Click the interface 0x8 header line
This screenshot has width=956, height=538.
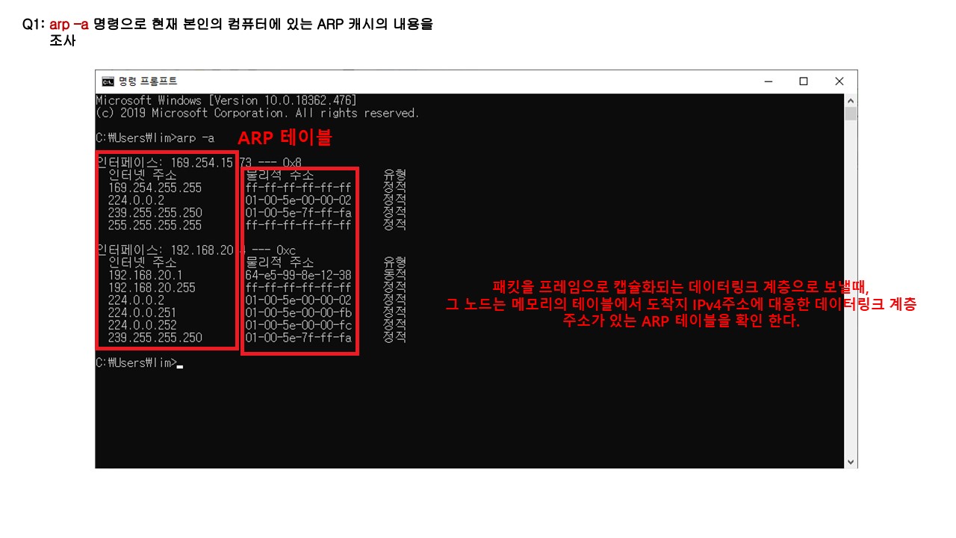click(199, 162)
